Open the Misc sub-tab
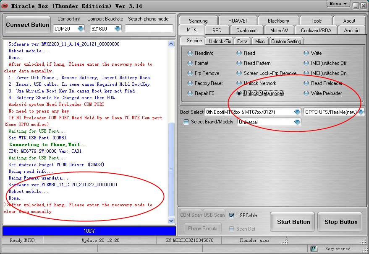This screenshot has height=254, width=369. tap(260, 41)
